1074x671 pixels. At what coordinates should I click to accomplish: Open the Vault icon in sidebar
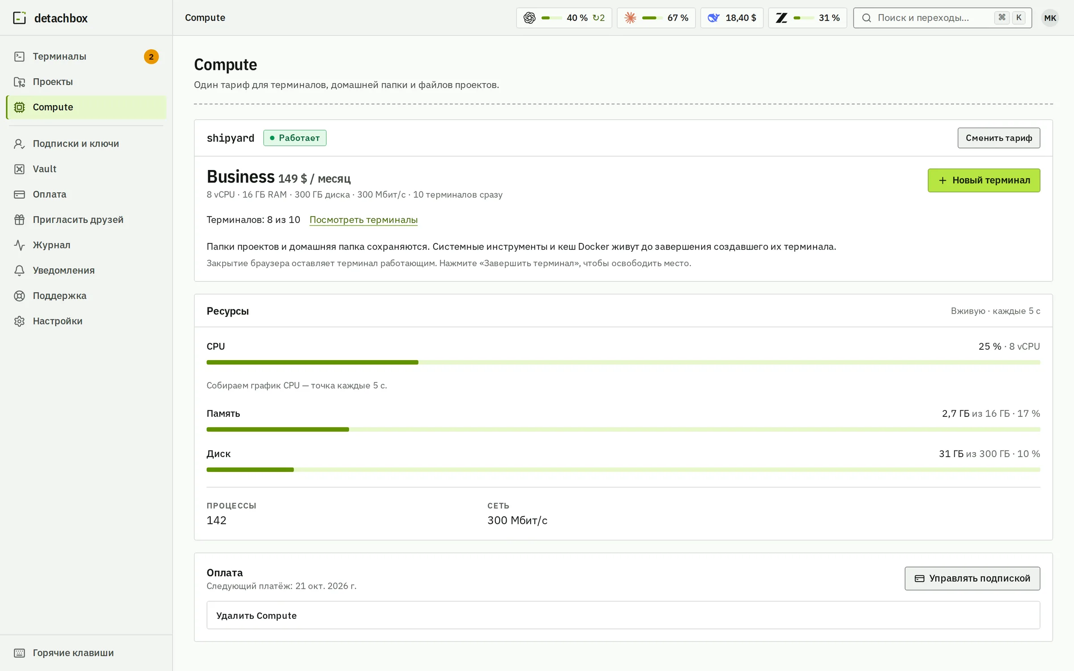pyautogui.click(x=19, y=169)
